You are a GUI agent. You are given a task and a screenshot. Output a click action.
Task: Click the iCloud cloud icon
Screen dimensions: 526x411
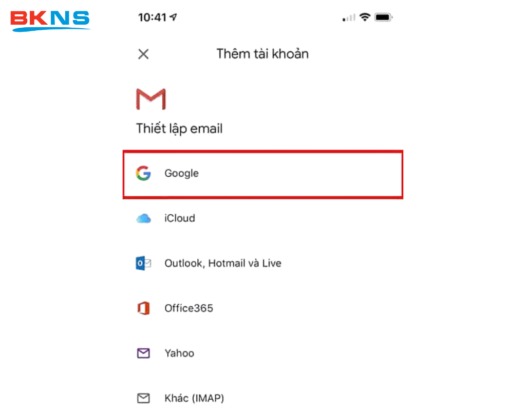click(x=144, y=218)
